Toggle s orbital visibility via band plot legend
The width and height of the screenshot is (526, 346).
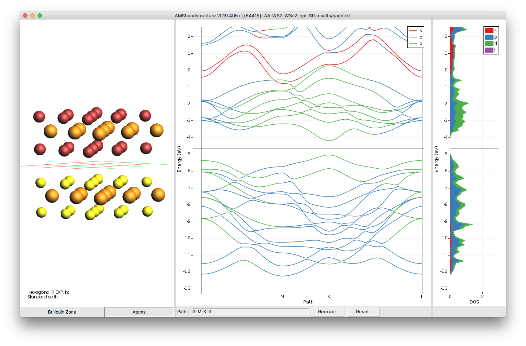point(416,30)
